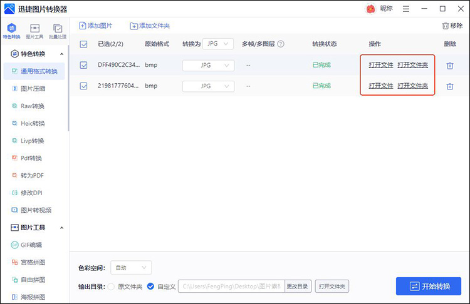Open the JPG dropdown in 21981777604 row
The height and width of the screenshot is (304, 470).
click(208, 86)
